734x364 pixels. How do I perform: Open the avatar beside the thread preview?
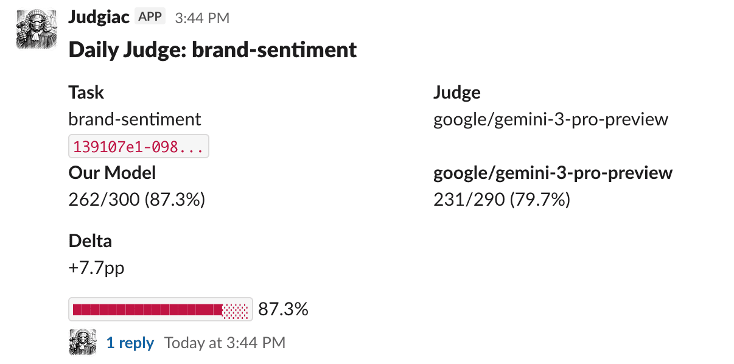pyautogui.click(x=82, y=342)
